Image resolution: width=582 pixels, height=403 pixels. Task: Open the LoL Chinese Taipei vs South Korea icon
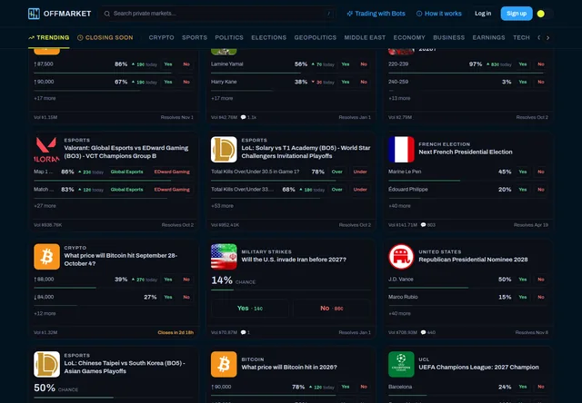pos(46,365)
